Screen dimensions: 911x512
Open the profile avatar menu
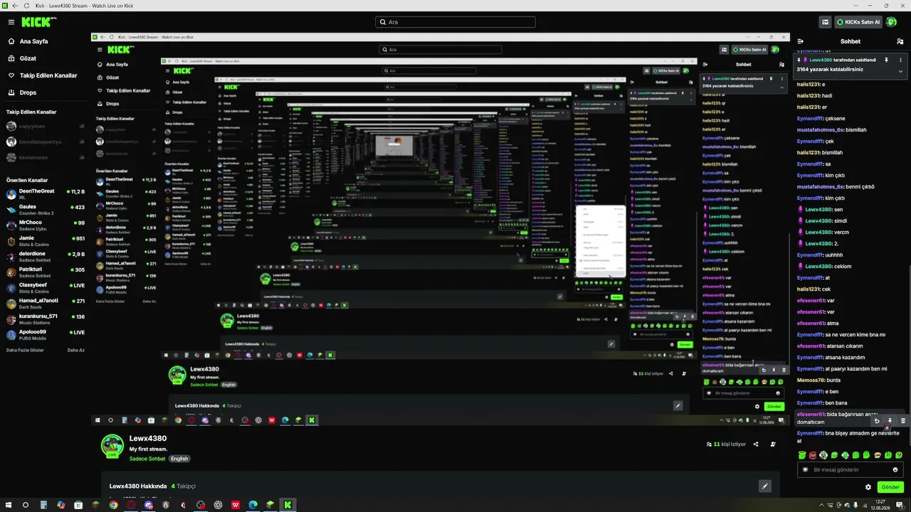pos(892,22)
